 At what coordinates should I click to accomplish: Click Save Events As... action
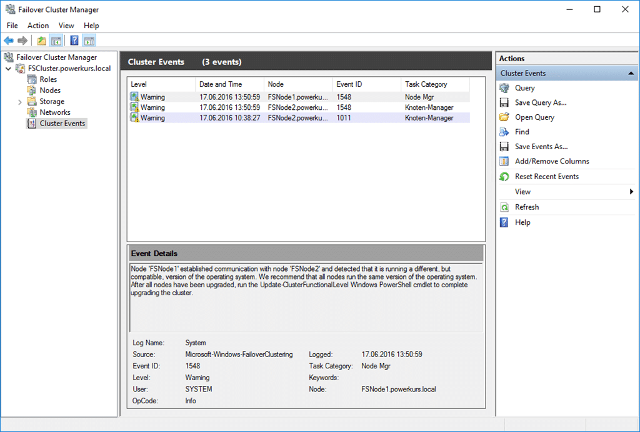541,147
